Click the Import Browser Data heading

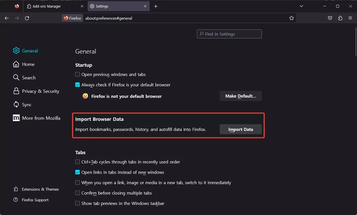(99, 119)
